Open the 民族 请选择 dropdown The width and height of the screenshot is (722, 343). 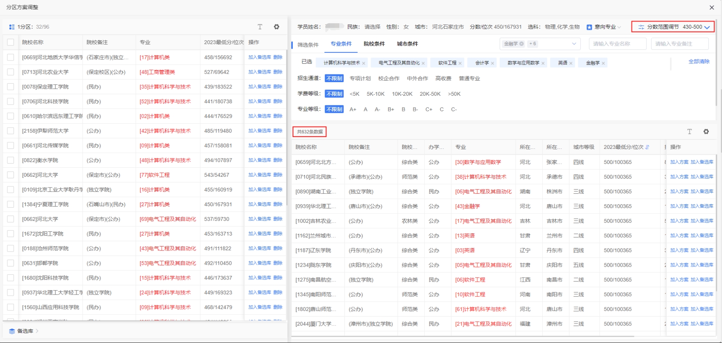372,27
